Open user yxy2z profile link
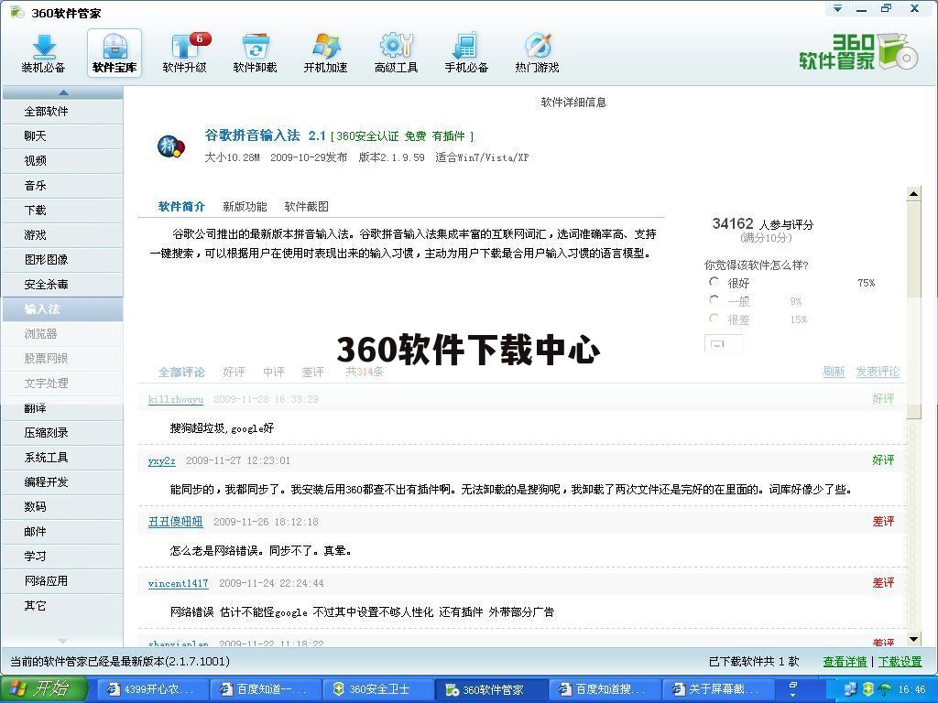Image resolution: width=938 pixels, height=703 pixels. pyautogui.click(x=161, y=461)
